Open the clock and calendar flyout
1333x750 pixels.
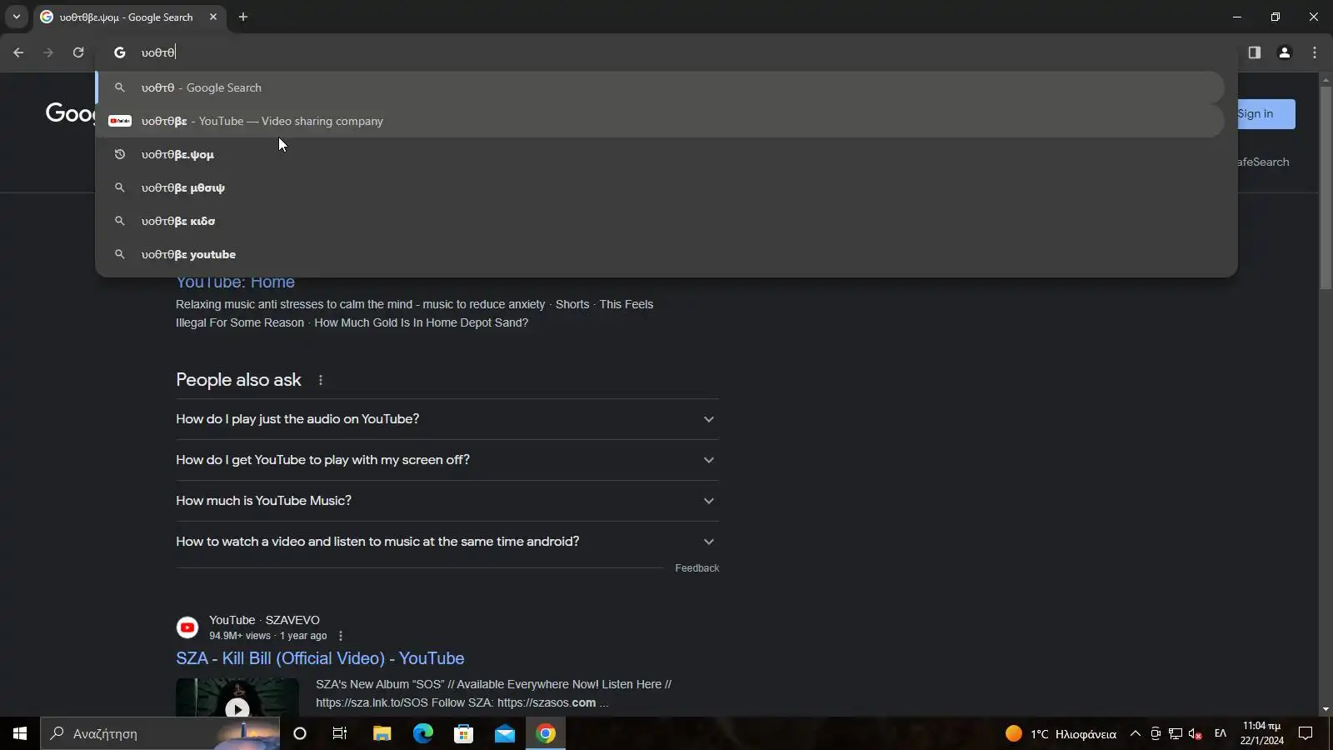1261,733
